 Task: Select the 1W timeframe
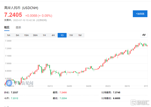click(x=71, y=35)
